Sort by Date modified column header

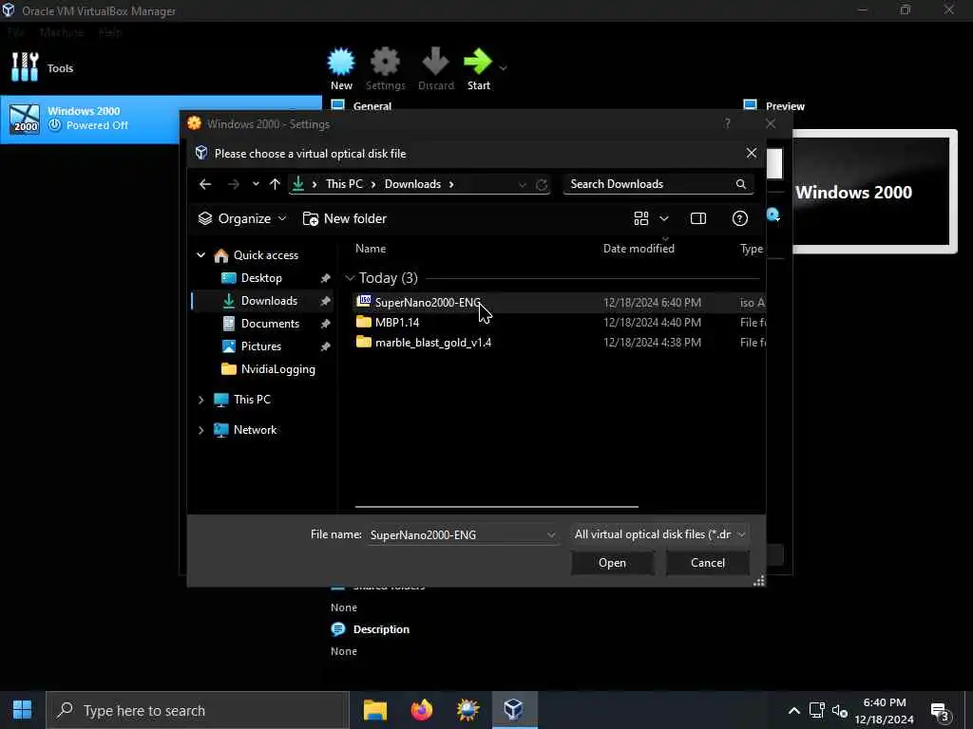pos(639,249)
